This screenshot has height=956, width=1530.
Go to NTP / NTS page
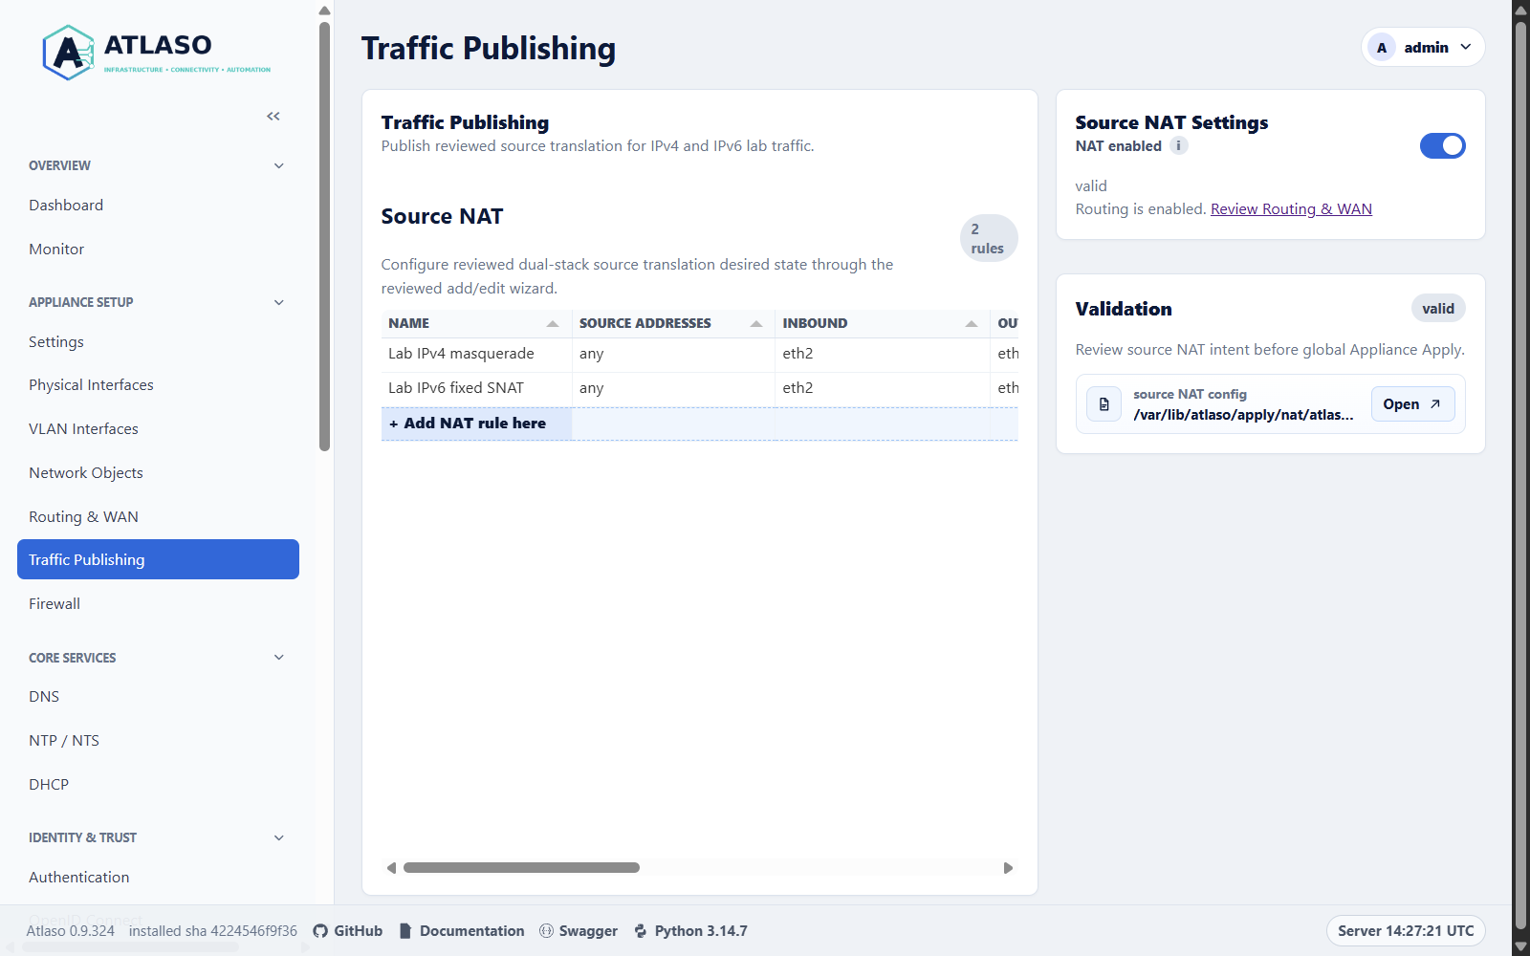tap(158, 741)
